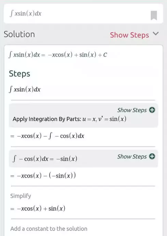167x236 pixels.
Task: Click the Steps heading
Action: tap(20, 74)
